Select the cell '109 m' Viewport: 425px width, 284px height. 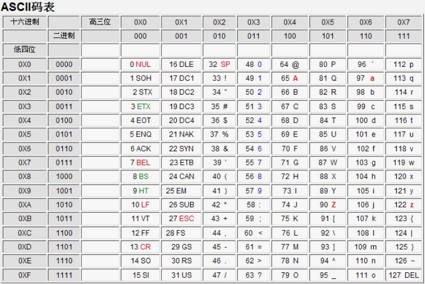[366, 247]
